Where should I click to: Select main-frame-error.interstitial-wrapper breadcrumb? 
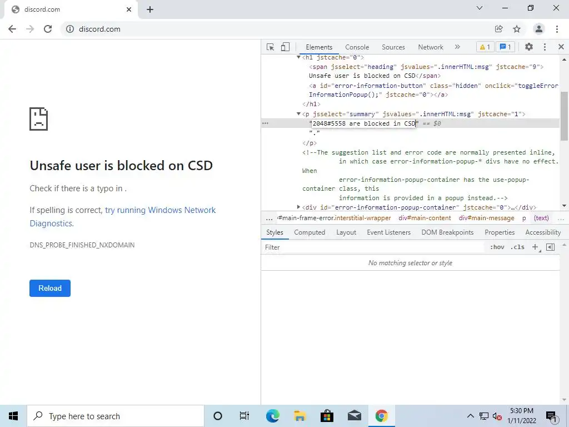pos(334,218)
